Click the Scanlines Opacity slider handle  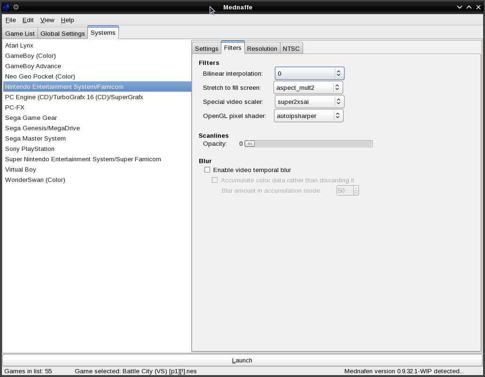(250, 143)
